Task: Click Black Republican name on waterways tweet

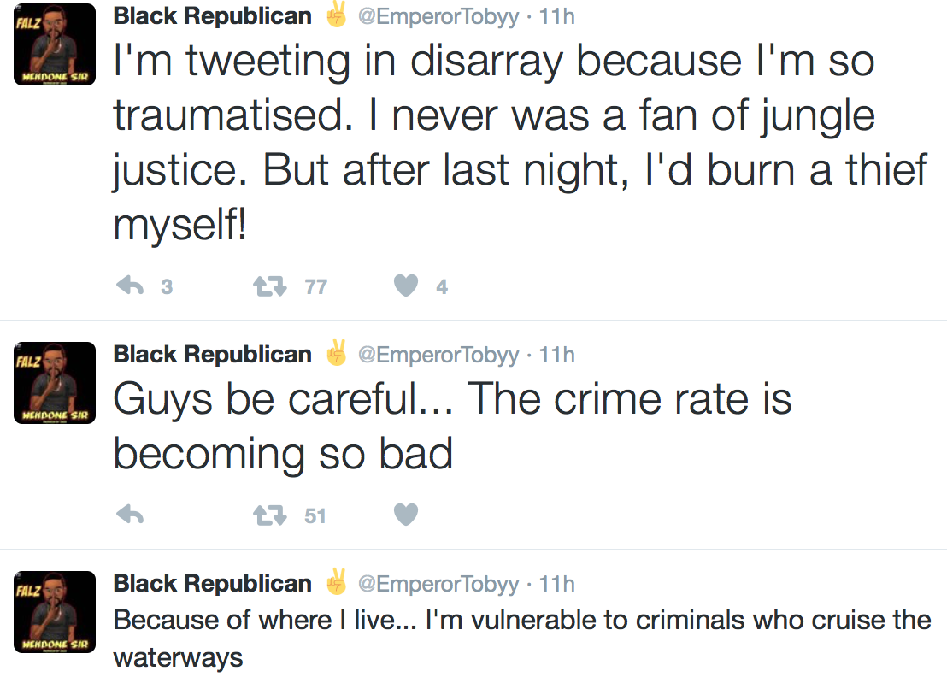Action: tap(212, 584)
